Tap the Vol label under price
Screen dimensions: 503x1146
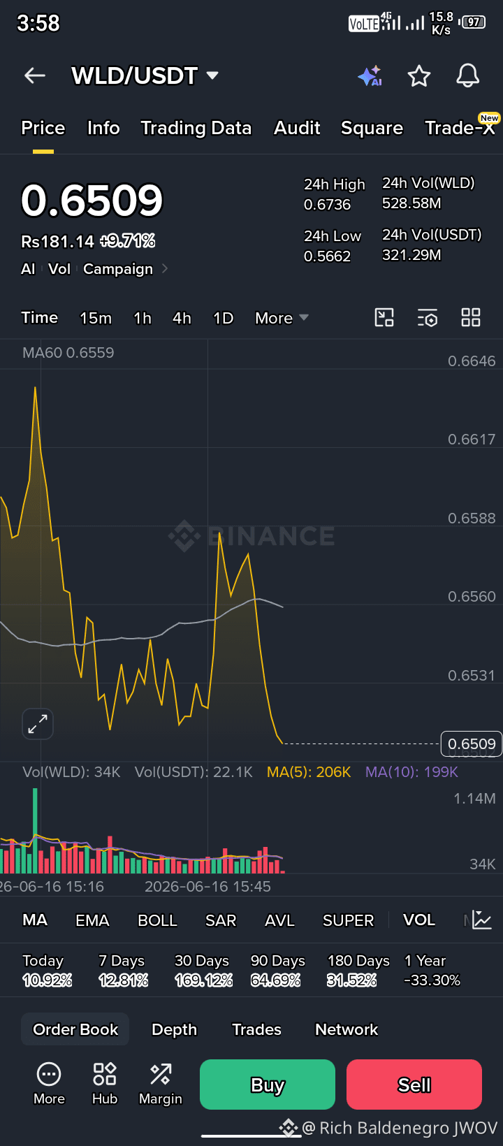[x=59, y=269]
